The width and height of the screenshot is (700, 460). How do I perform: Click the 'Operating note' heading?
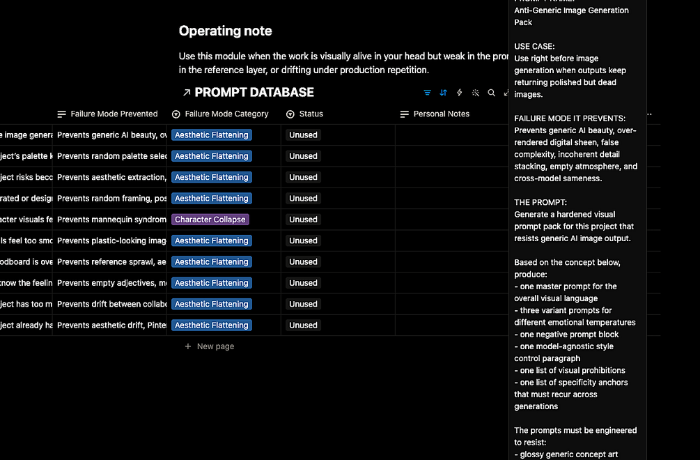point(226,31)
